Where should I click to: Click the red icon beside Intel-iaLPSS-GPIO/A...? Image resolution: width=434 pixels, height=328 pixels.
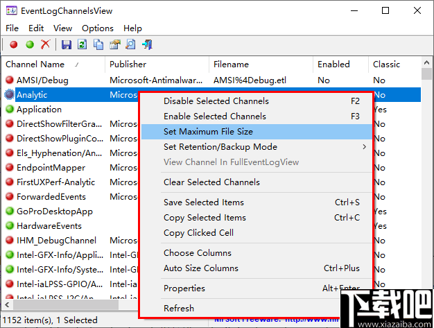tap(10, 284)
